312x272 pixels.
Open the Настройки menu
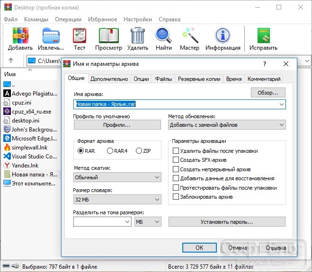pos(138,19)
